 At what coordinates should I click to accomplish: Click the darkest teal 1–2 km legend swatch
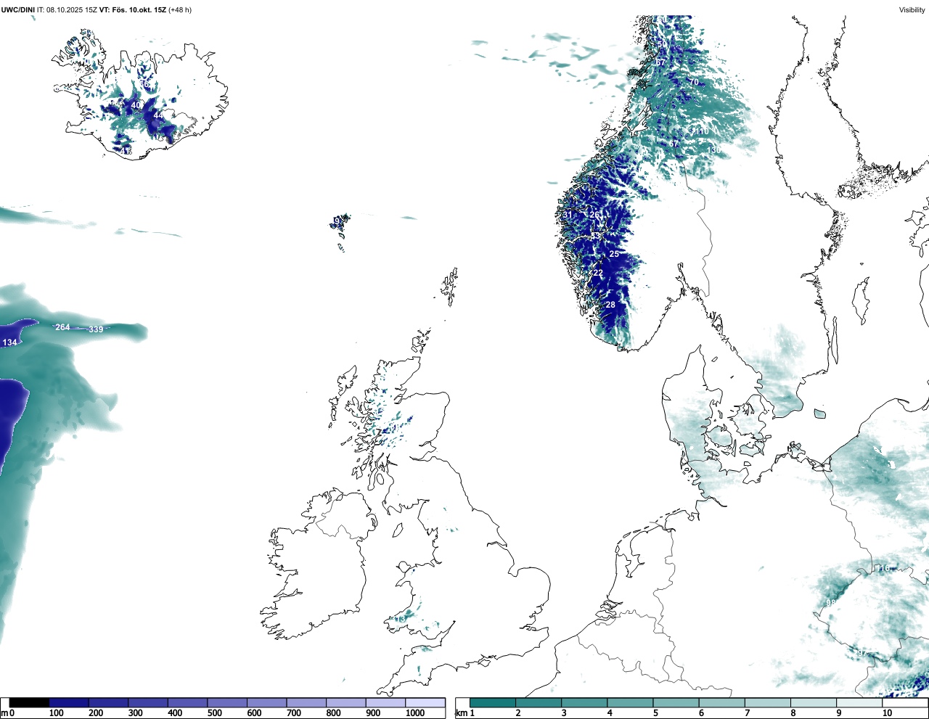[493, 702]
